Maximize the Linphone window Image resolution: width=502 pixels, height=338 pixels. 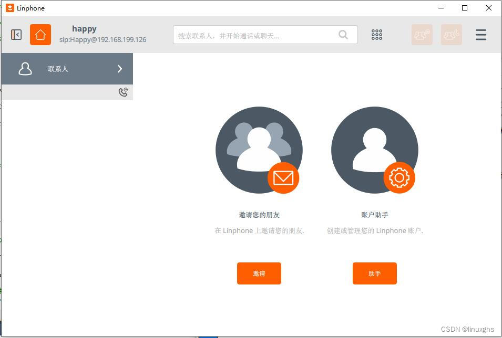pyautogui.click(x=465, y=8)
